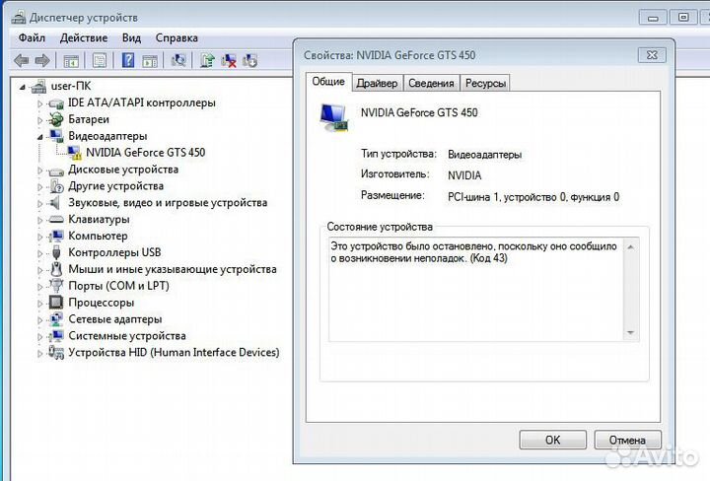The image size is (710, 481).
Task: Expand the Контроллеры USB category
Action: click(40, 252)
